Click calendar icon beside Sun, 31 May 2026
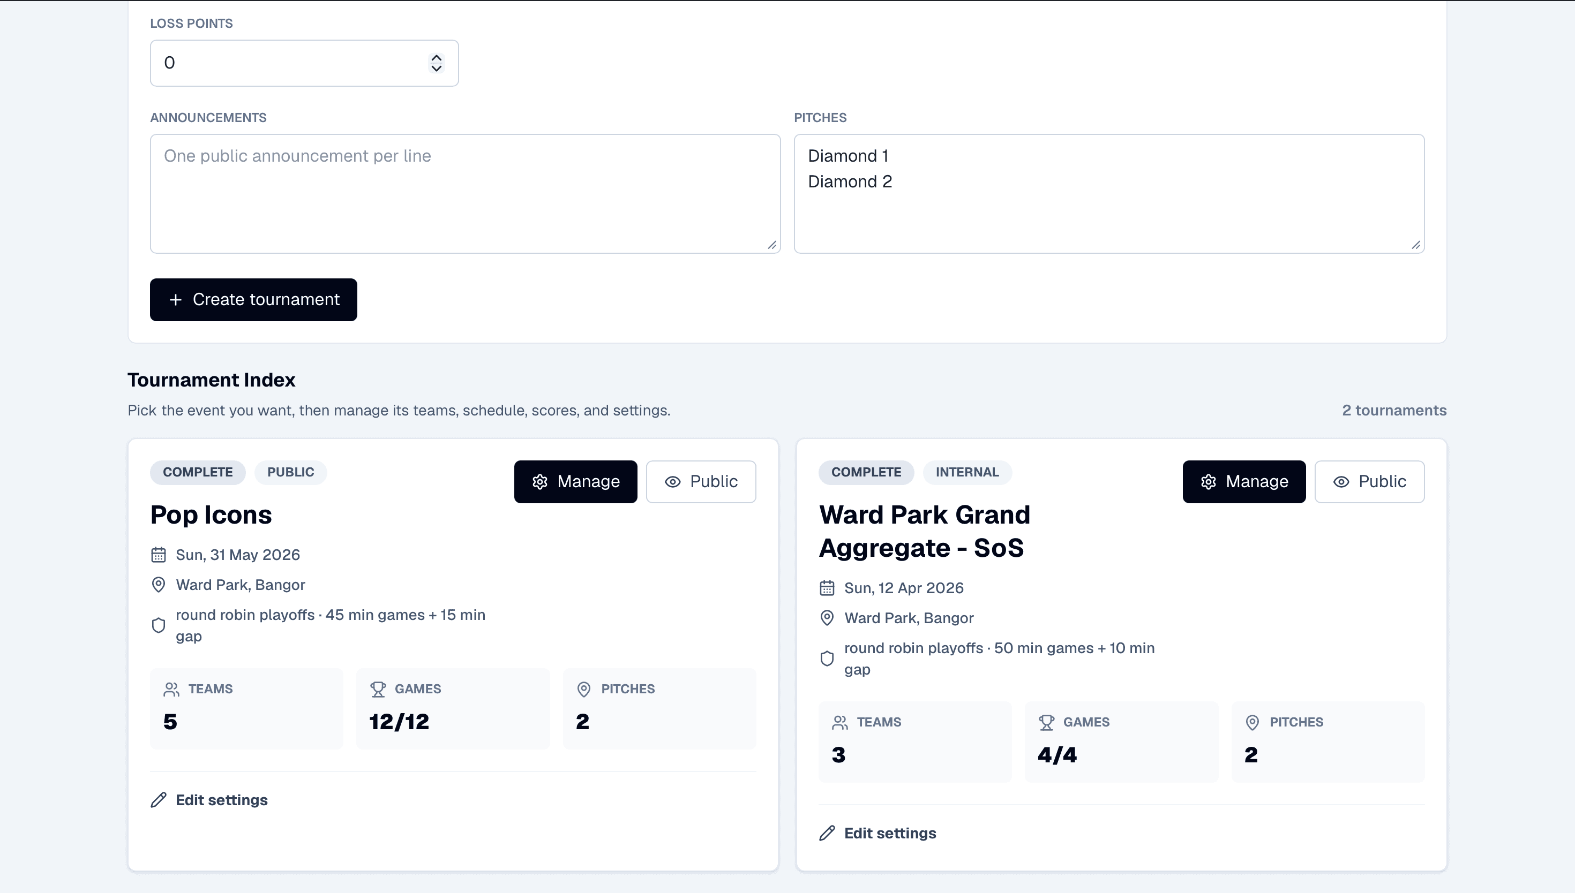This screenshot has width=1575, height=893. coord(158,555)
